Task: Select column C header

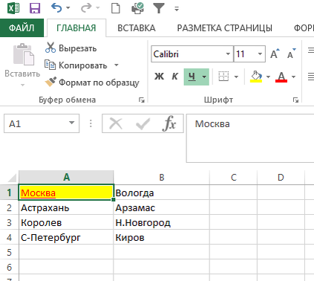Action: 234,178
